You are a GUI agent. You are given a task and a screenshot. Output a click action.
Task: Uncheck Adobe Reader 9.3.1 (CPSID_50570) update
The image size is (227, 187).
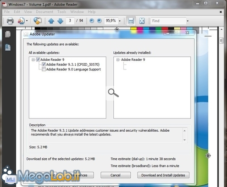[44, 64]
